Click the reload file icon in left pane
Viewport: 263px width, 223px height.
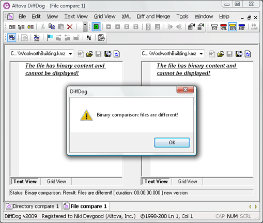pyautogui.click(x=117, y=54)
